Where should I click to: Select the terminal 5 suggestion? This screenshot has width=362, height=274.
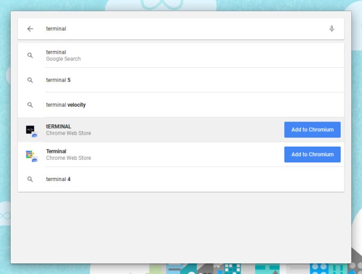pos(181,80)
